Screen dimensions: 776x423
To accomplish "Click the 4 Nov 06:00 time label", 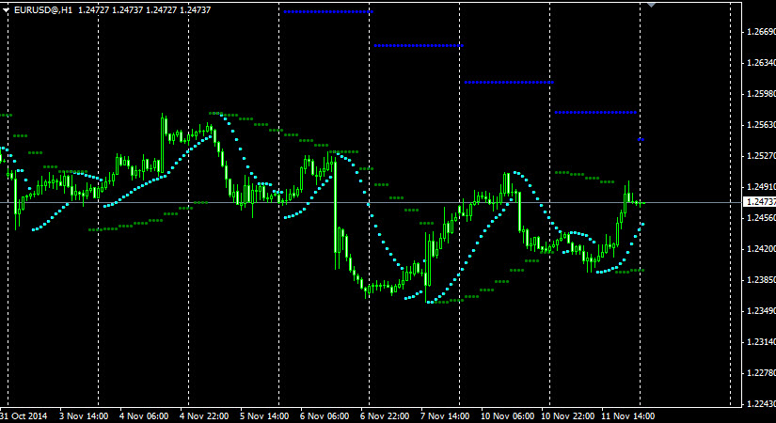I will (144, 416).
